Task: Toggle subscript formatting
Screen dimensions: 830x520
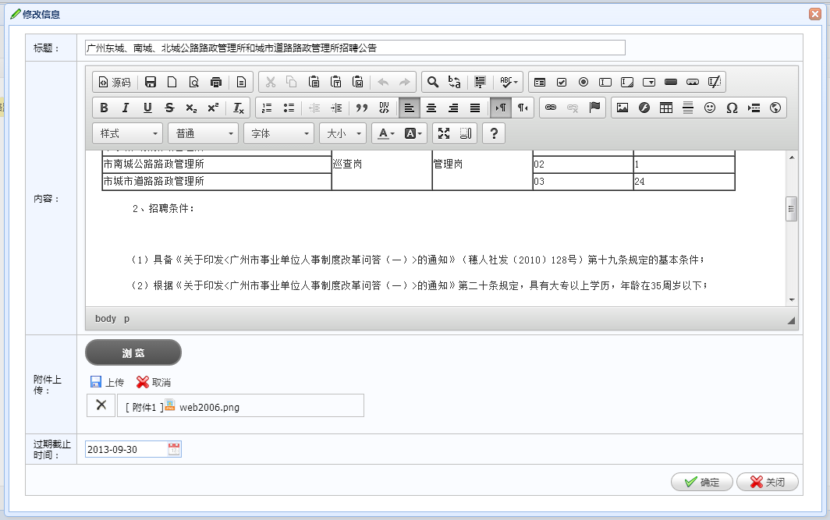Action: (191, 108)
